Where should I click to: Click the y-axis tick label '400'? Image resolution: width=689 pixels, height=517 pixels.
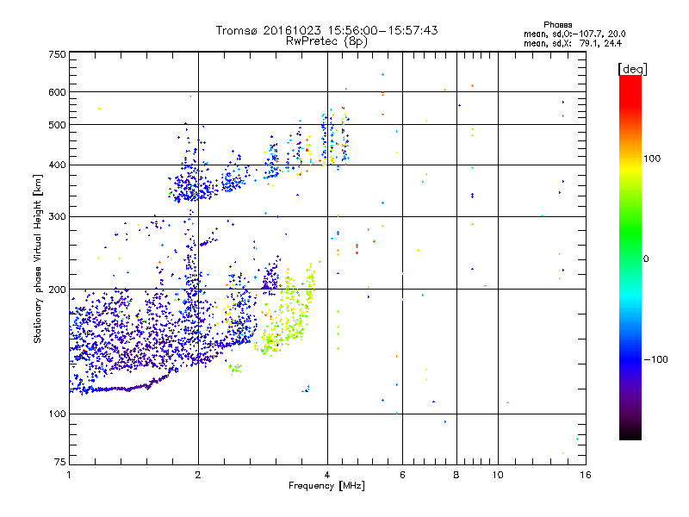[x=57, y=165]
